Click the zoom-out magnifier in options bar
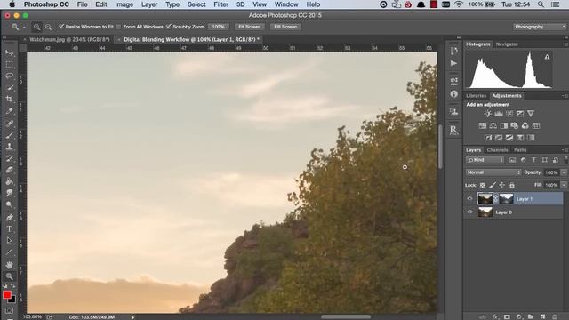This screenshot has width=569, height=320. point(48,27)
